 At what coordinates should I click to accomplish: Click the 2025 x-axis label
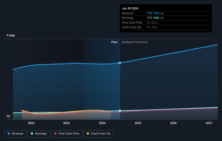click(138, 123)
